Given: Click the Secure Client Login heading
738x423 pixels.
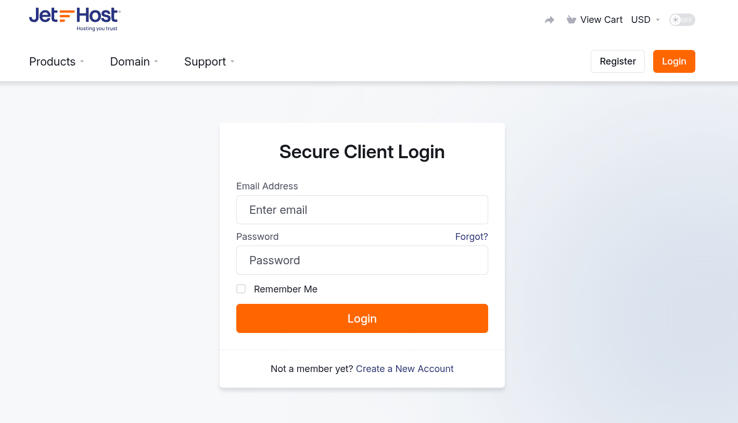Looking at the screenshot, I should (362, 152).
